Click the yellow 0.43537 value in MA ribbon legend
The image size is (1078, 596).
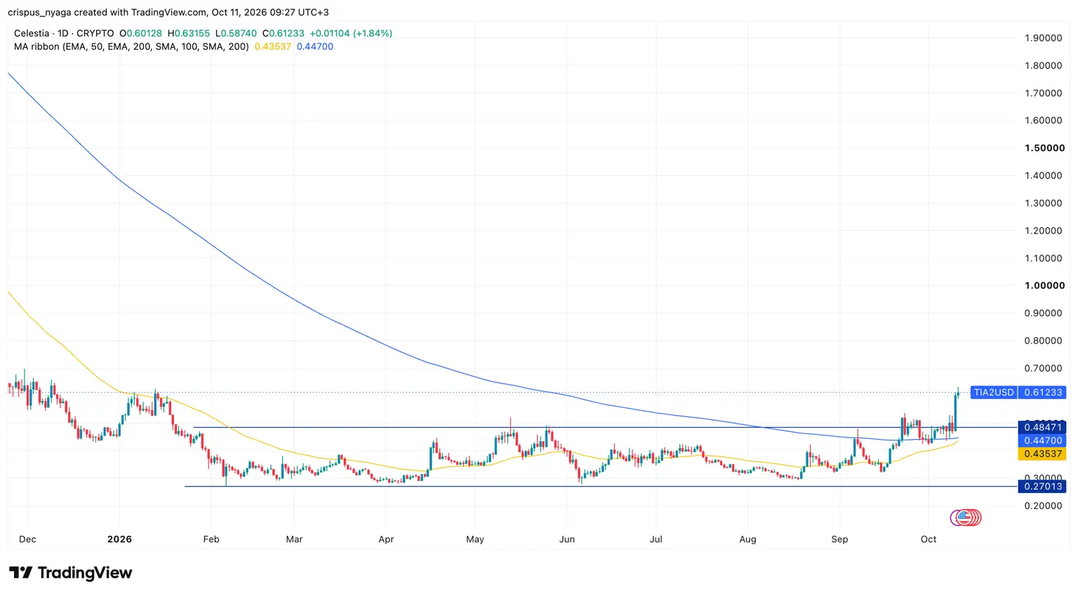coord(272,46)
